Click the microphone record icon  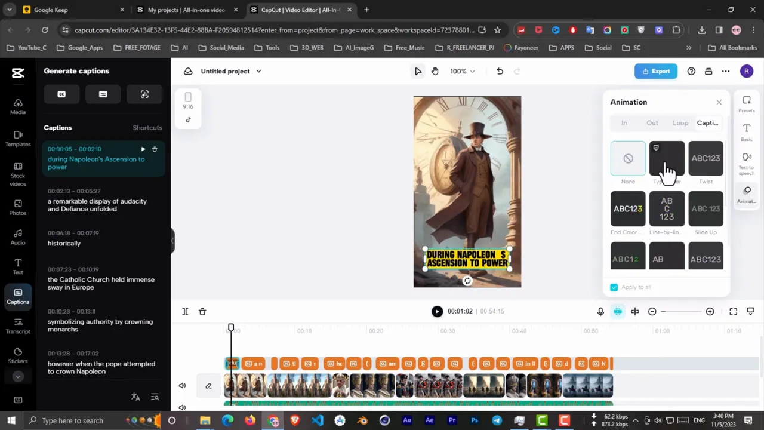600,312
